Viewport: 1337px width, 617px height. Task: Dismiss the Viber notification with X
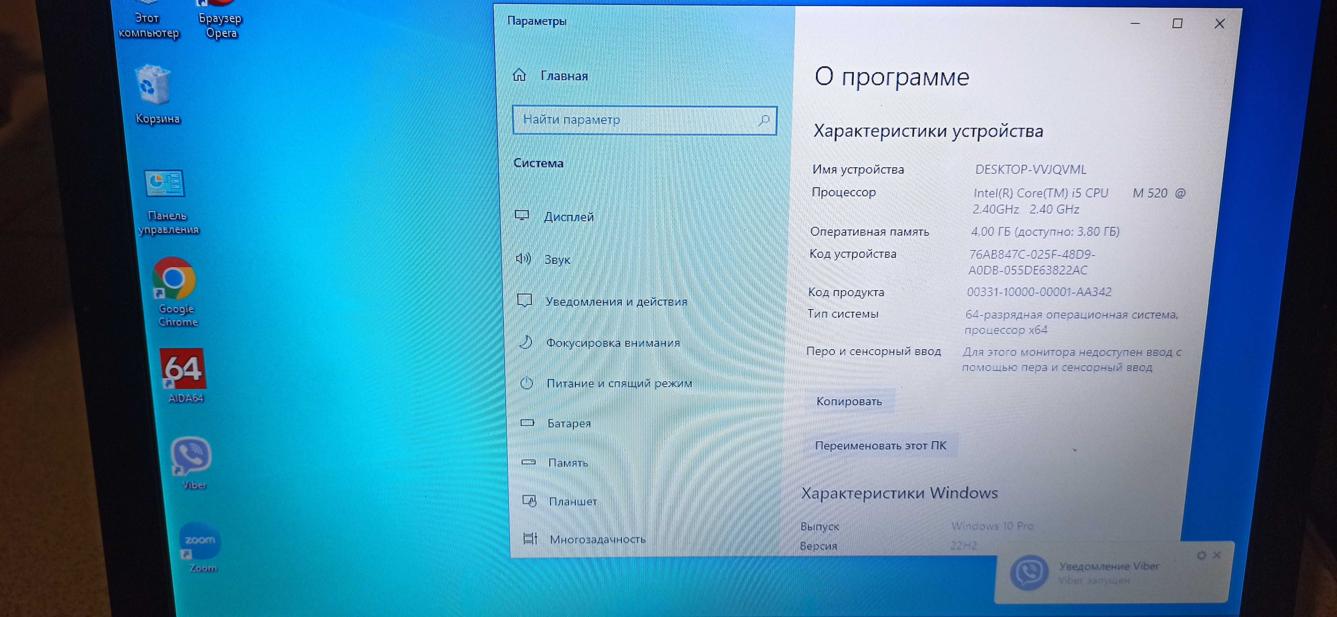pos(1217,555)
